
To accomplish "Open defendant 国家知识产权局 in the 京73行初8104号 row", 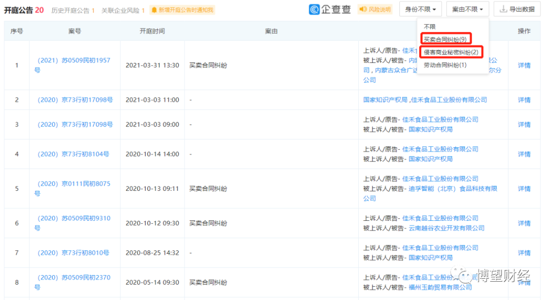I will pyautogui.click(x=431, y=159).
